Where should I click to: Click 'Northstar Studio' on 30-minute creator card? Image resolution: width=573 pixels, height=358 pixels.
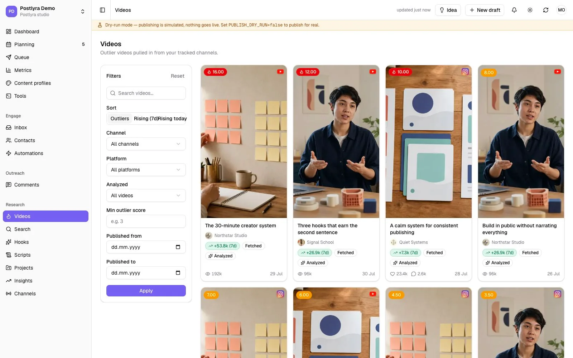click(231, 236)
